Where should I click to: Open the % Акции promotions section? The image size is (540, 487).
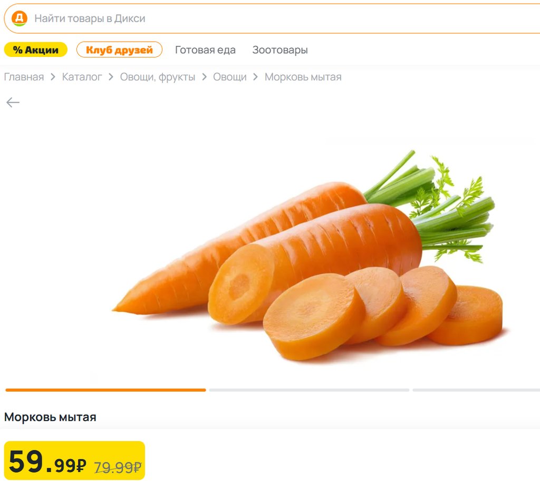(x=35, y=50)
